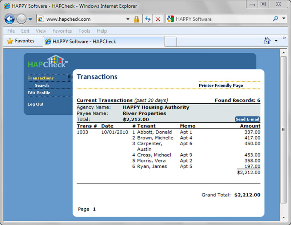This screenshot has height=225, width=291.
Task: Click transaction number 1003
Action: click(83, 132)
